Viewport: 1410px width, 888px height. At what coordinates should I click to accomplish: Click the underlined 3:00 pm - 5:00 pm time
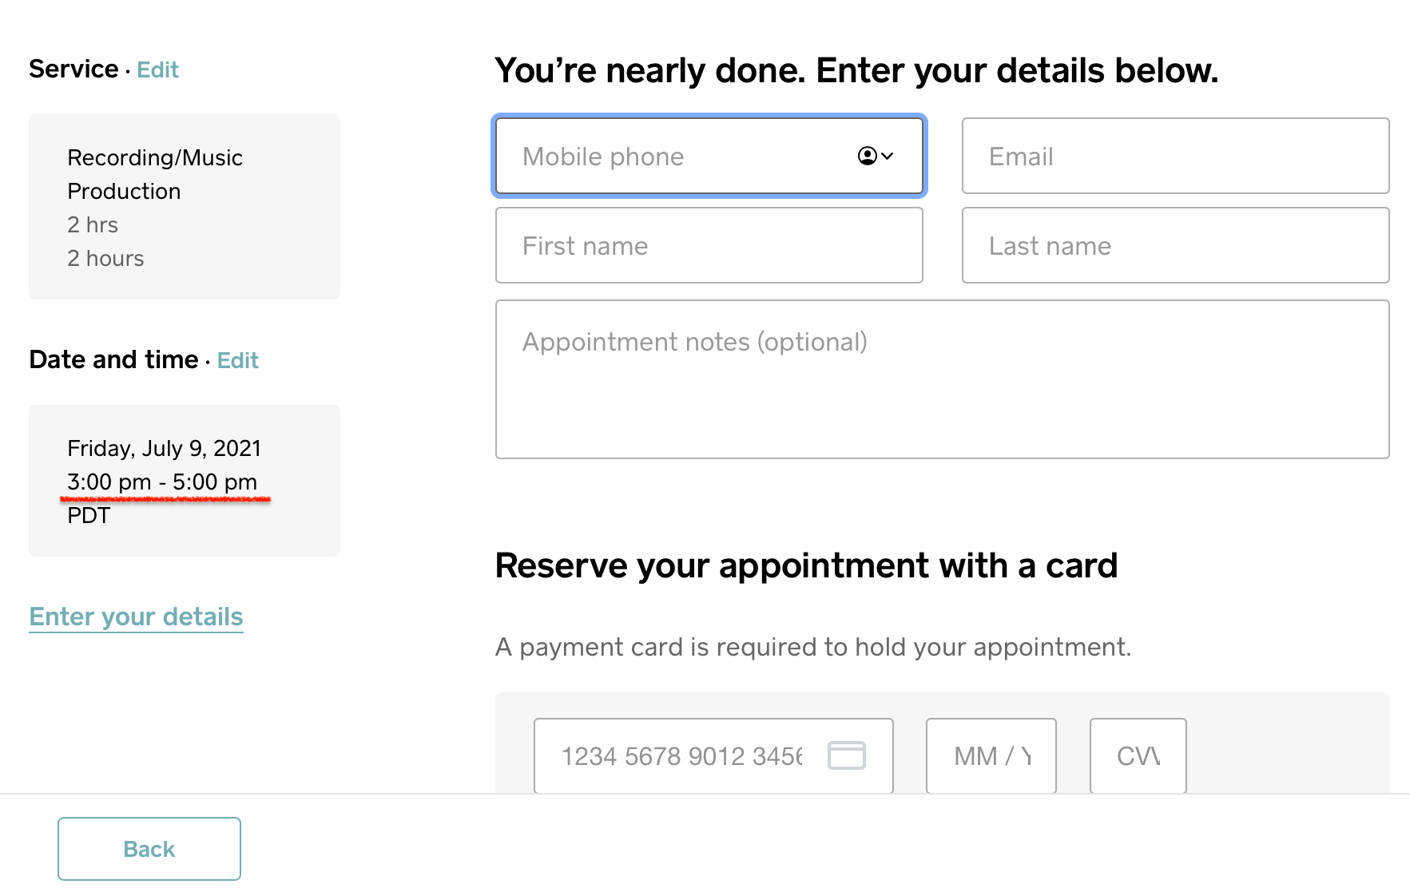(x=162, y=482)
